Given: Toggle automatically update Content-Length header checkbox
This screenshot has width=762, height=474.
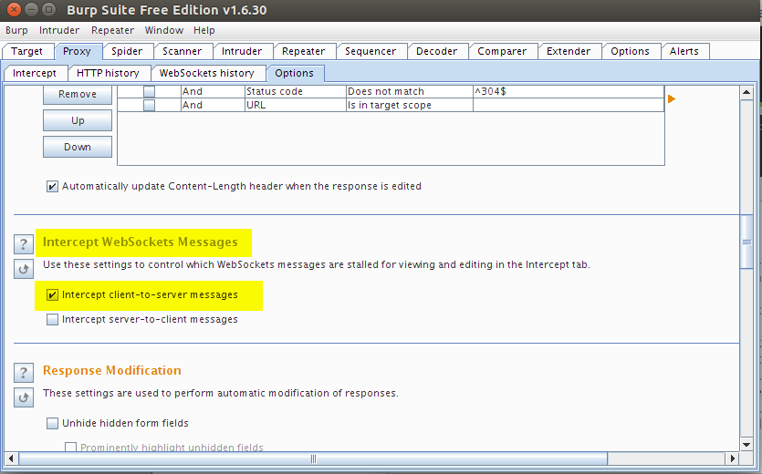Looking at the screenshot, I should (x=52, y=187).
